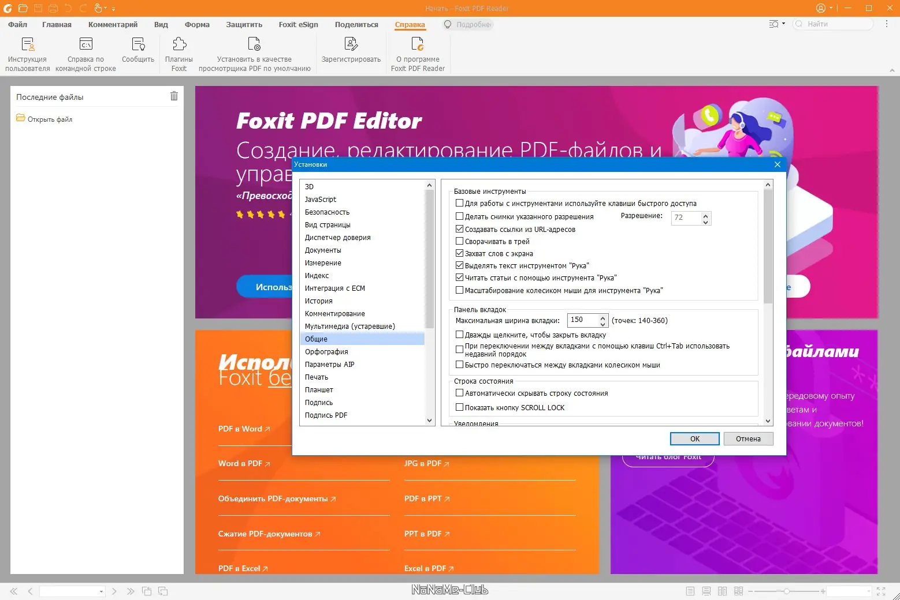Open the PDF в PPT link

tap(427, 498)
